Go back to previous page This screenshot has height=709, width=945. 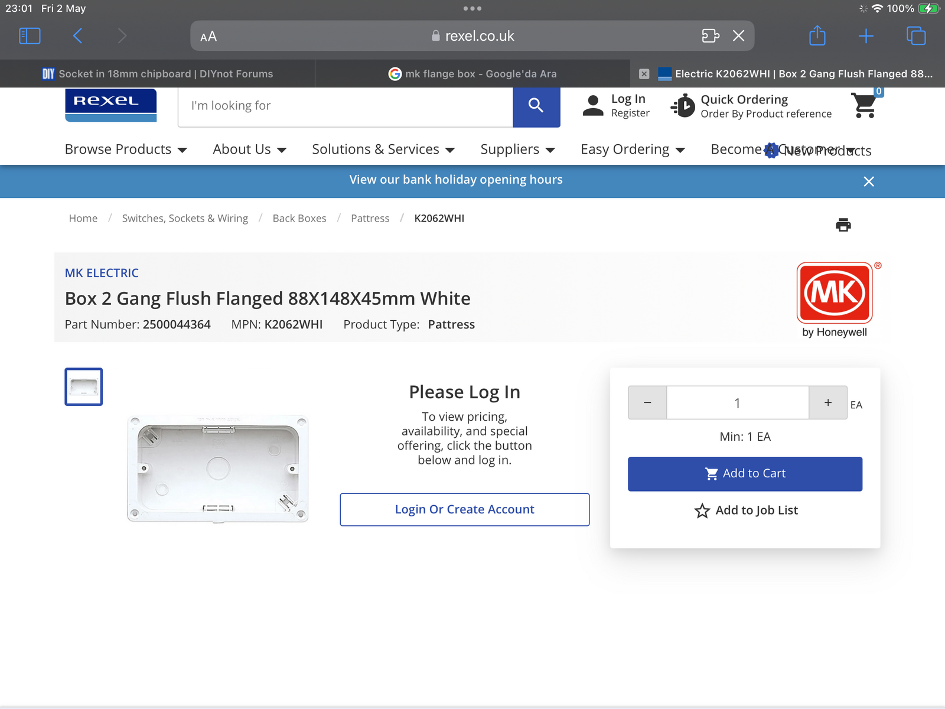[x=78, y=36]
